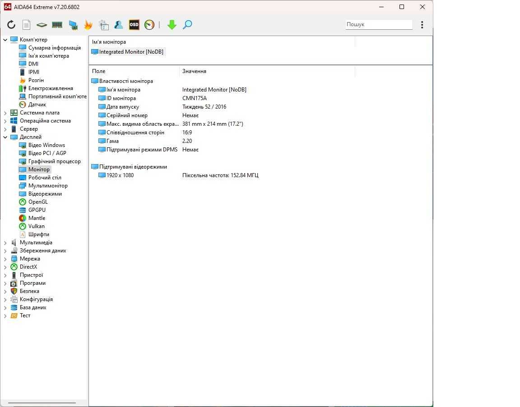The image size is (520, 407).
Task: Expand the Мережа tree node
Action: point(5,259)
